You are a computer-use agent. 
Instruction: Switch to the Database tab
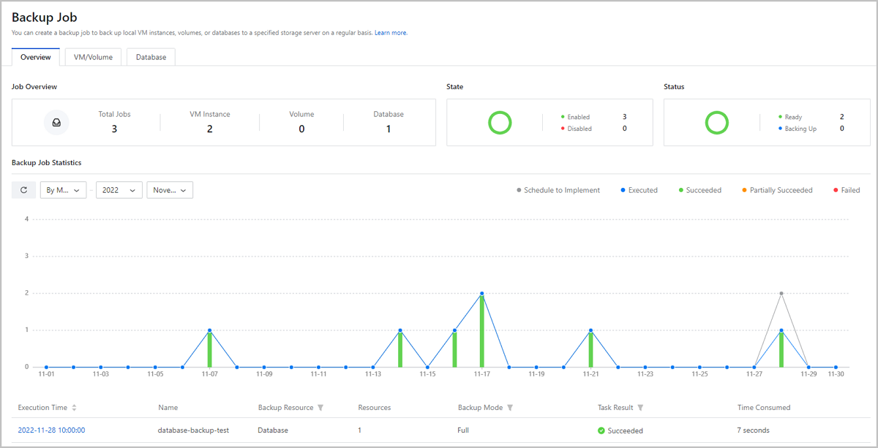coord(151,57)
